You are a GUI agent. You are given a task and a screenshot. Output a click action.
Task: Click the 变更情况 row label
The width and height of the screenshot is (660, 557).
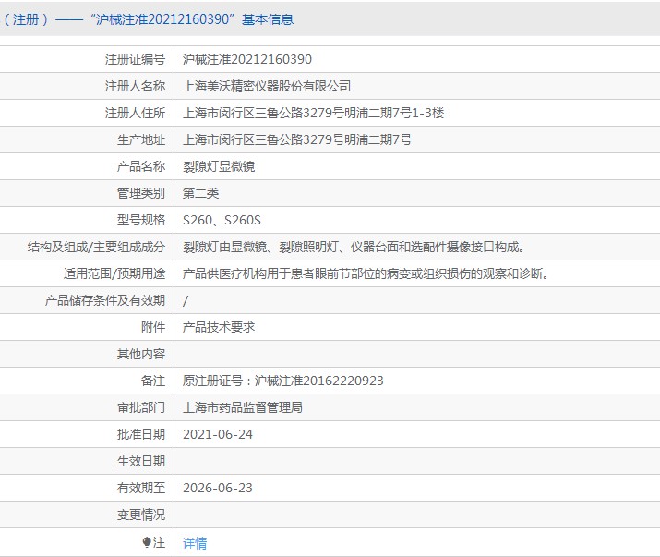coord(141,515)
